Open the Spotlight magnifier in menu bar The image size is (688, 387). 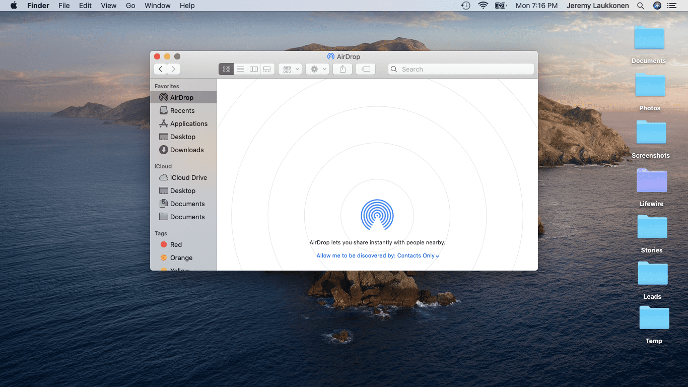coord(641,6)
